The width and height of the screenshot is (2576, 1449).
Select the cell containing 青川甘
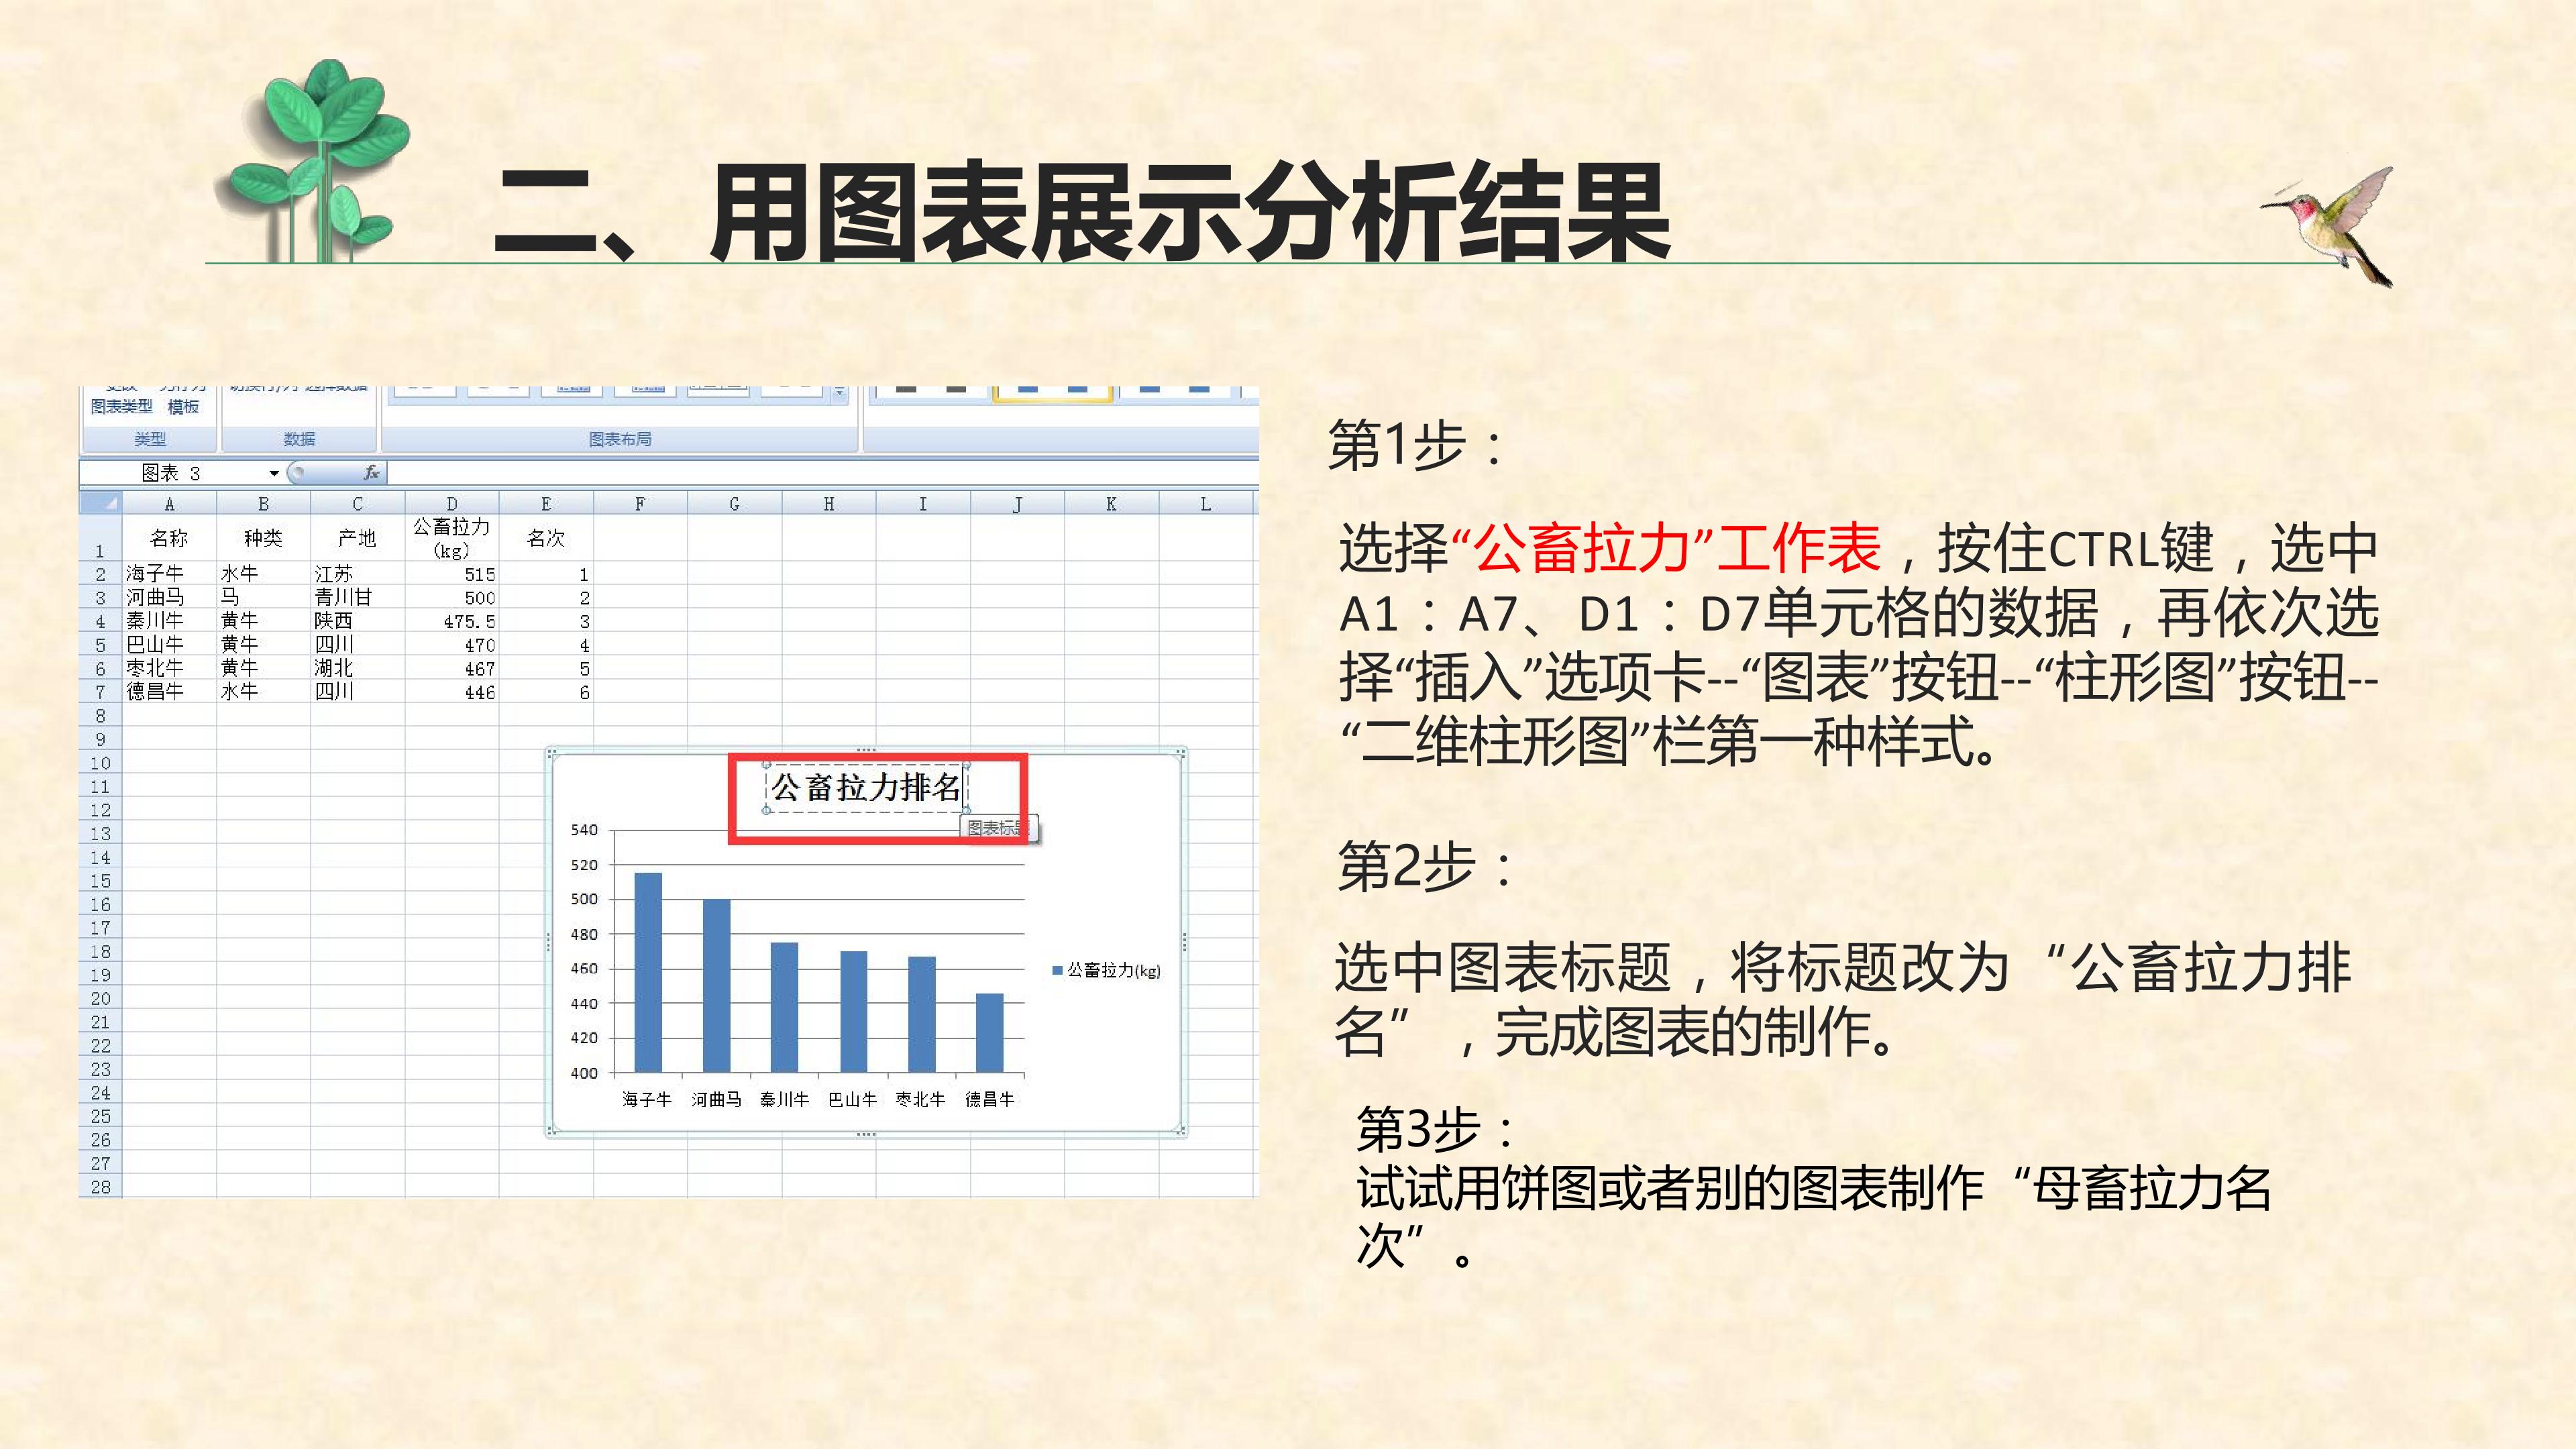(357, 597)
